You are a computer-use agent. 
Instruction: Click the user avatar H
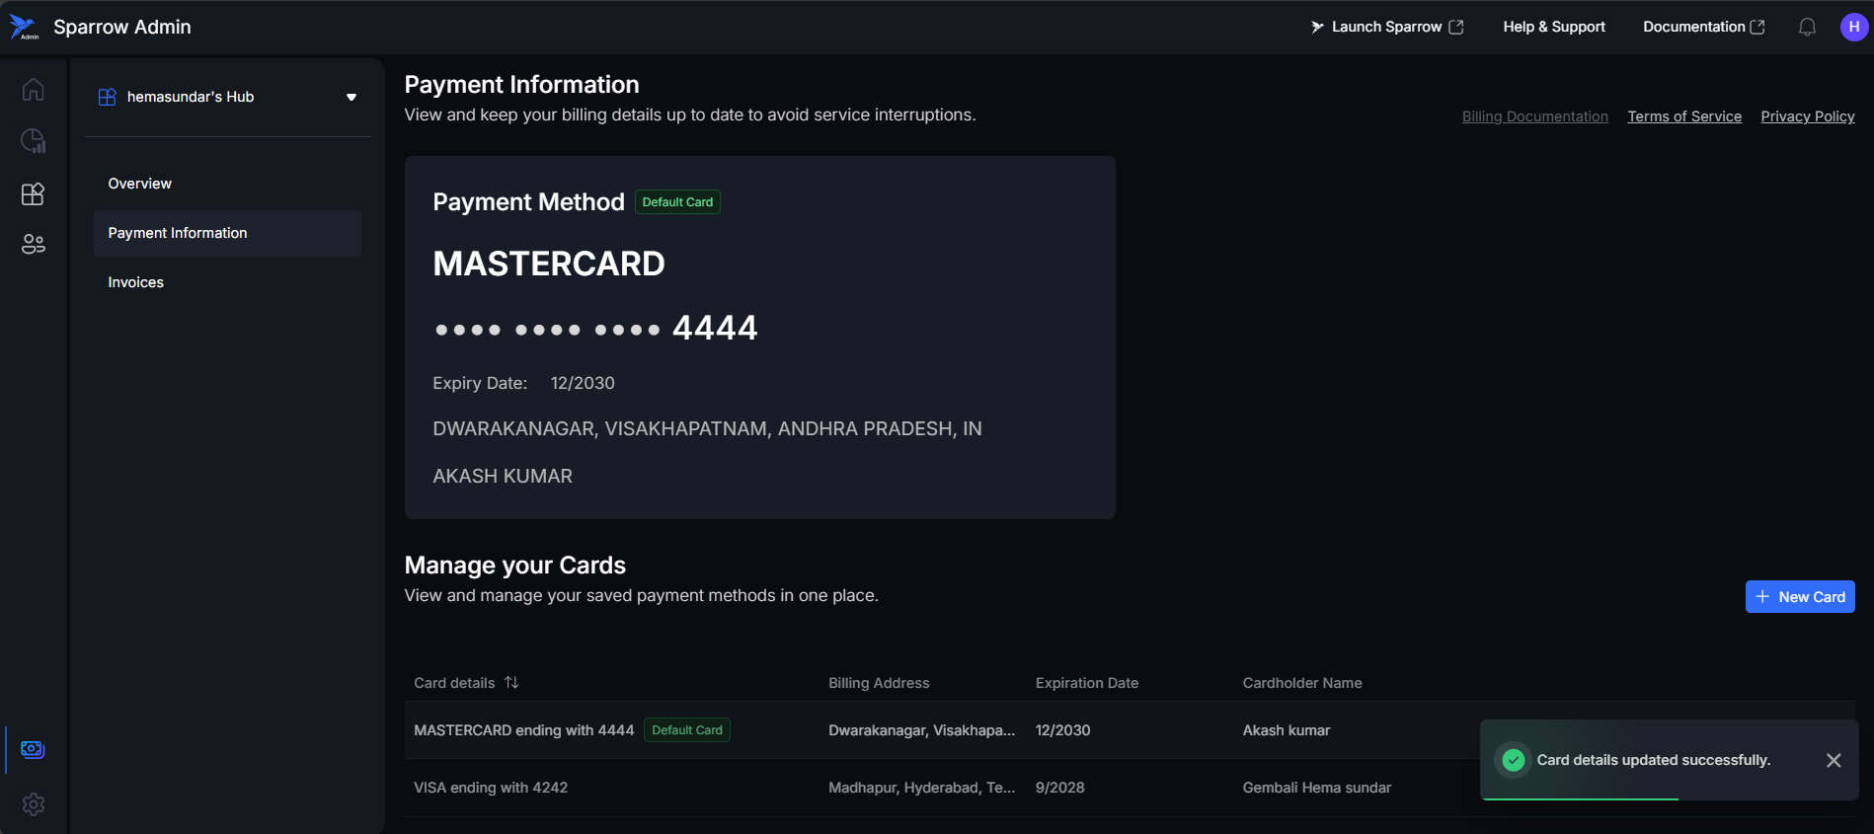tap(1853, 27)
